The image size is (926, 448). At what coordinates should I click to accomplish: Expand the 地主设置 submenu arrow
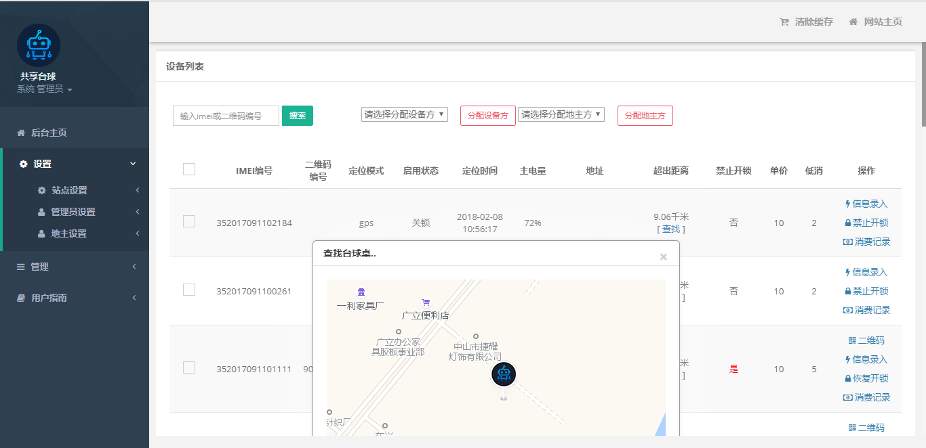click(137, 233)
